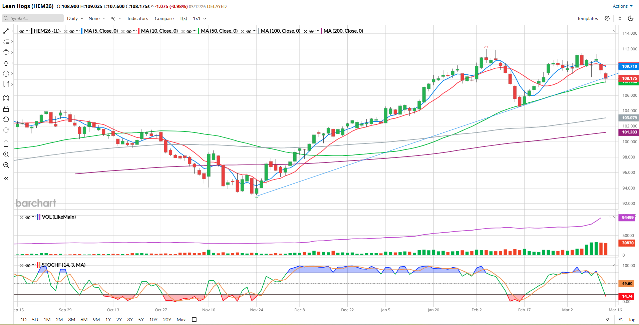Click the undo arrow icon
The height and width of the screenshot is (325, 639).
tap(6, 119)
